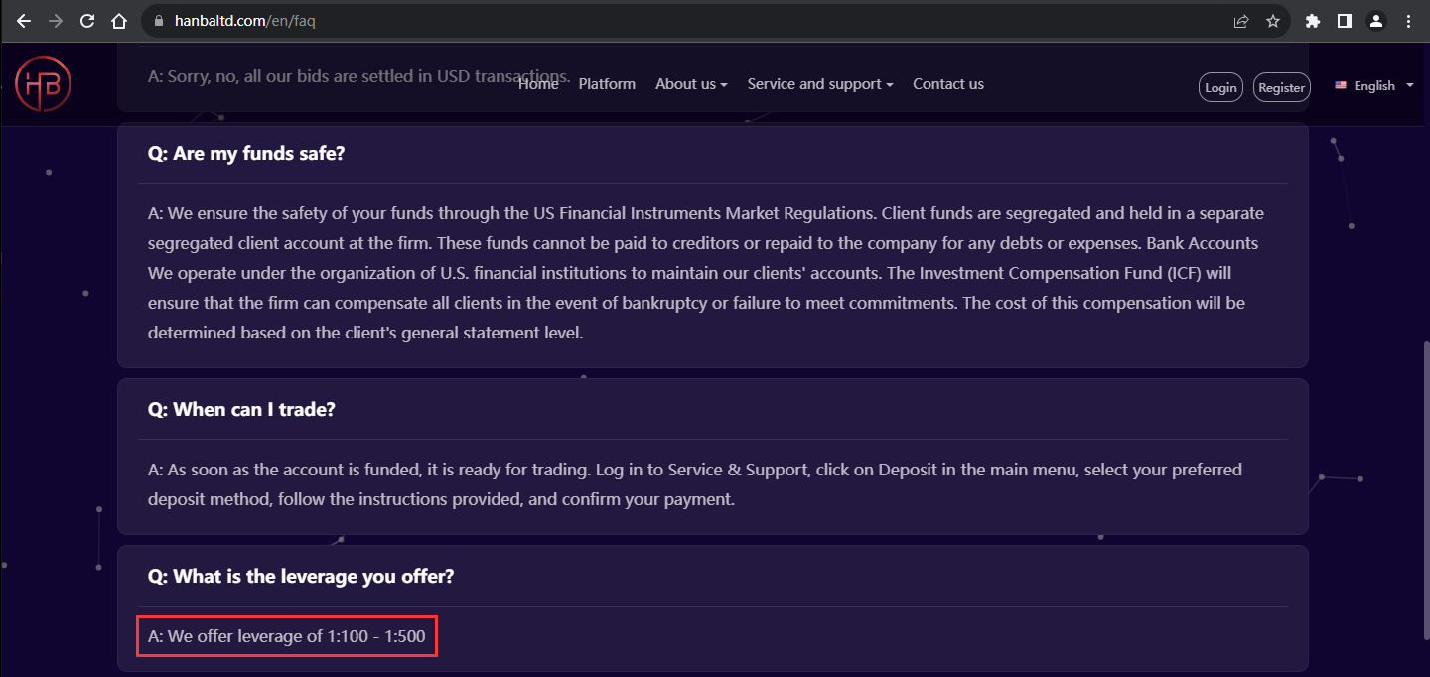
Task: Go to the Platform menu item
Action: (607, 84)
